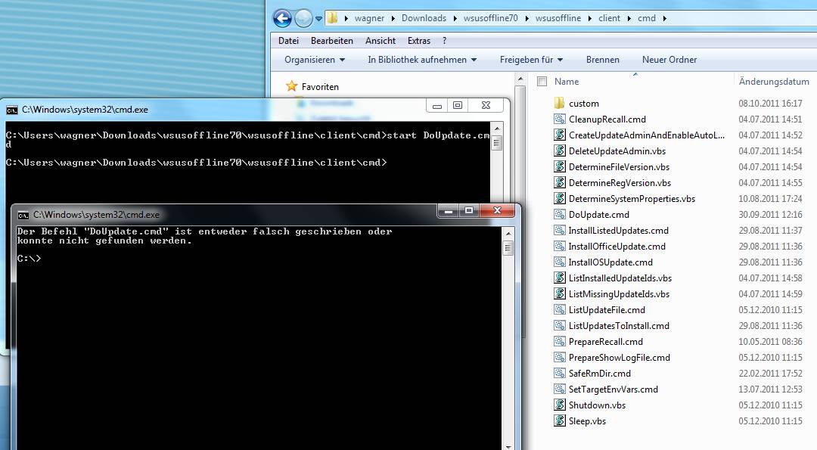817x450 pixels.
Task: Expand the Freigeben für dropdown
Action: [531, 60]
